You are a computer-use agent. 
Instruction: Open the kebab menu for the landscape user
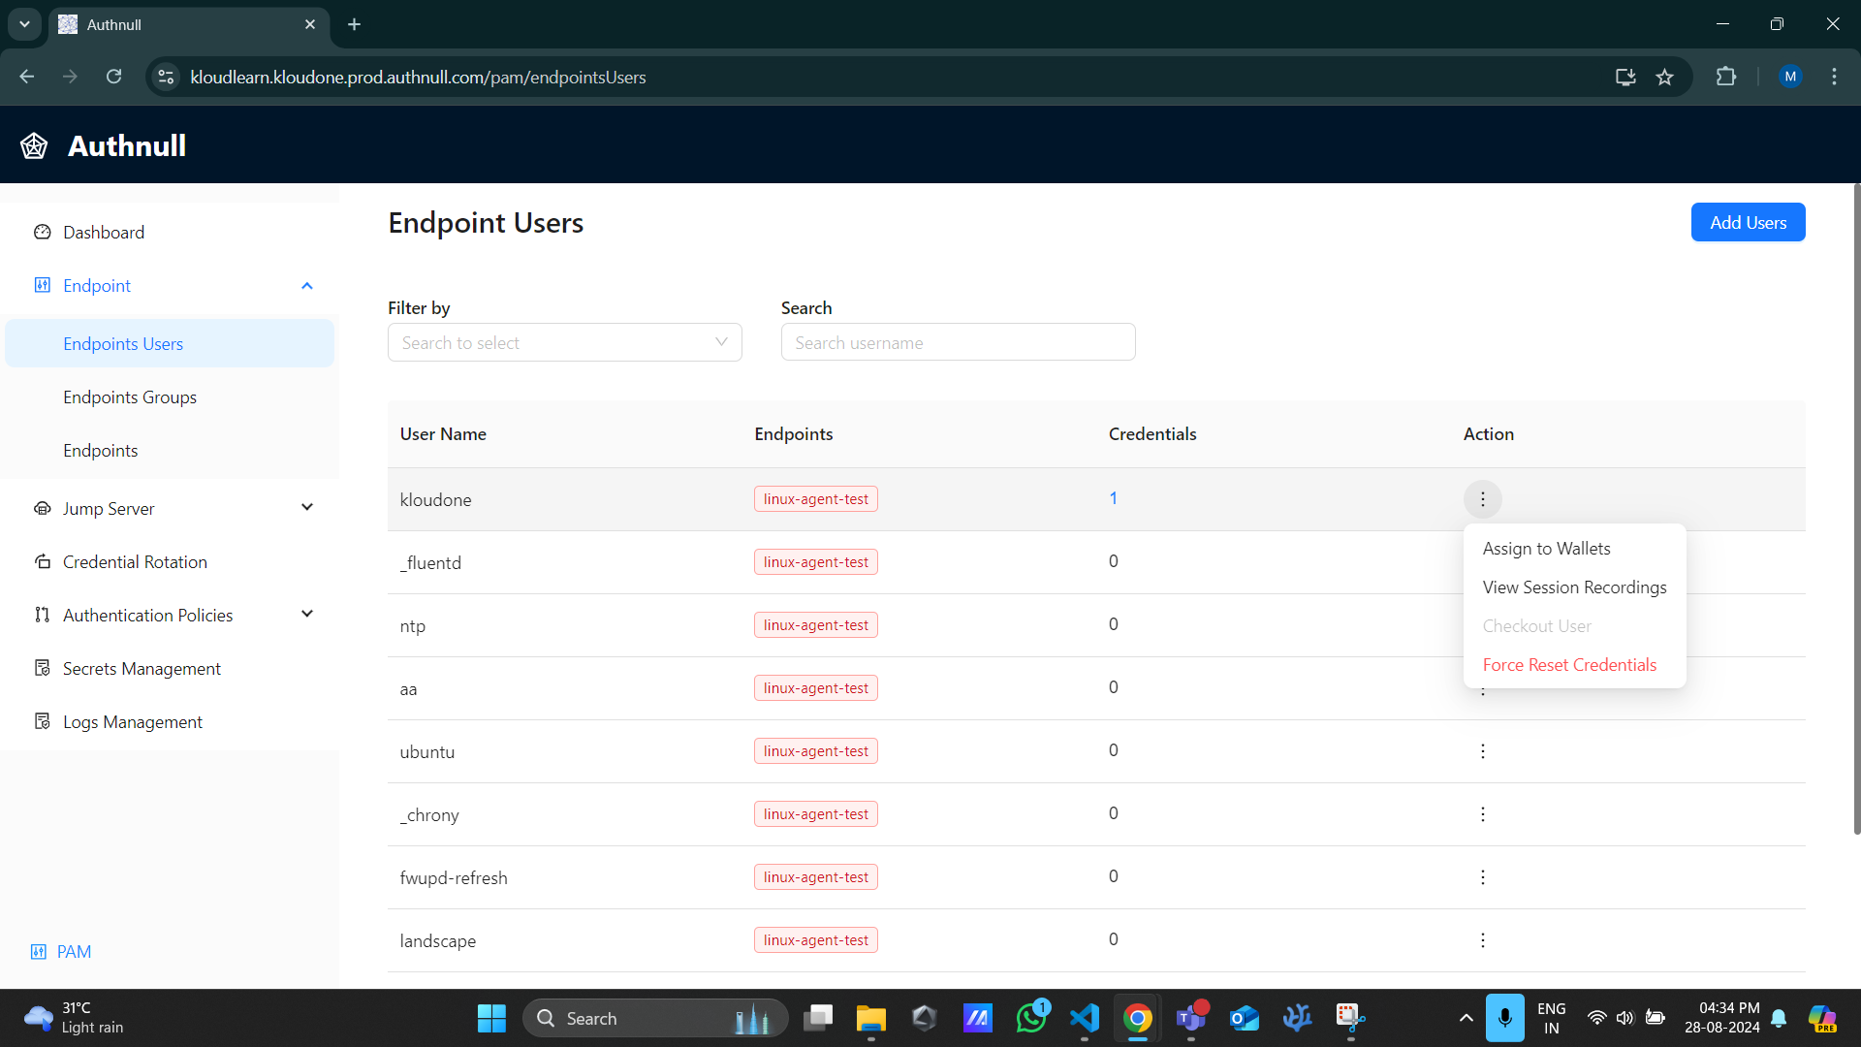[1483, 939]
